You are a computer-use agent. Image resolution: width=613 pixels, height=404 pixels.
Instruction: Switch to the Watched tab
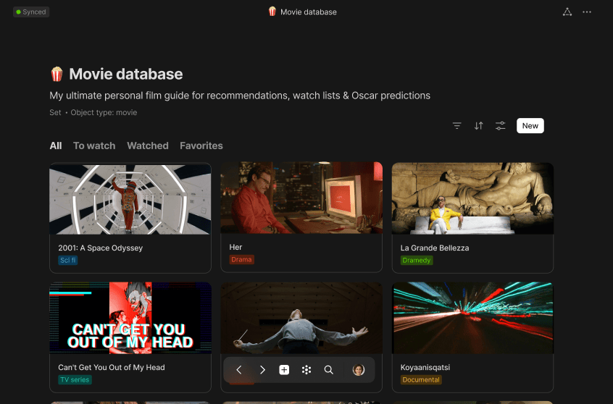click(x=148, y=146)
